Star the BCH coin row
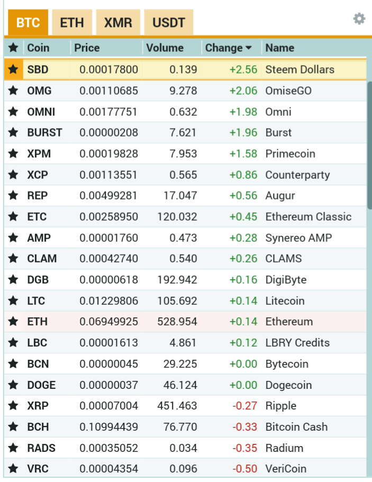The height and width of the screenshot is (482, 372). pos(13,426)
